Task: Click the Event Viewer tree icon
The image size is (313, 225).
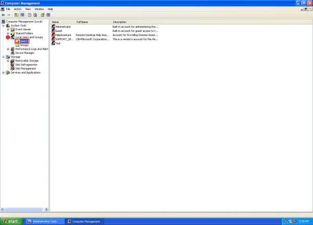Action: coord(13,29)
